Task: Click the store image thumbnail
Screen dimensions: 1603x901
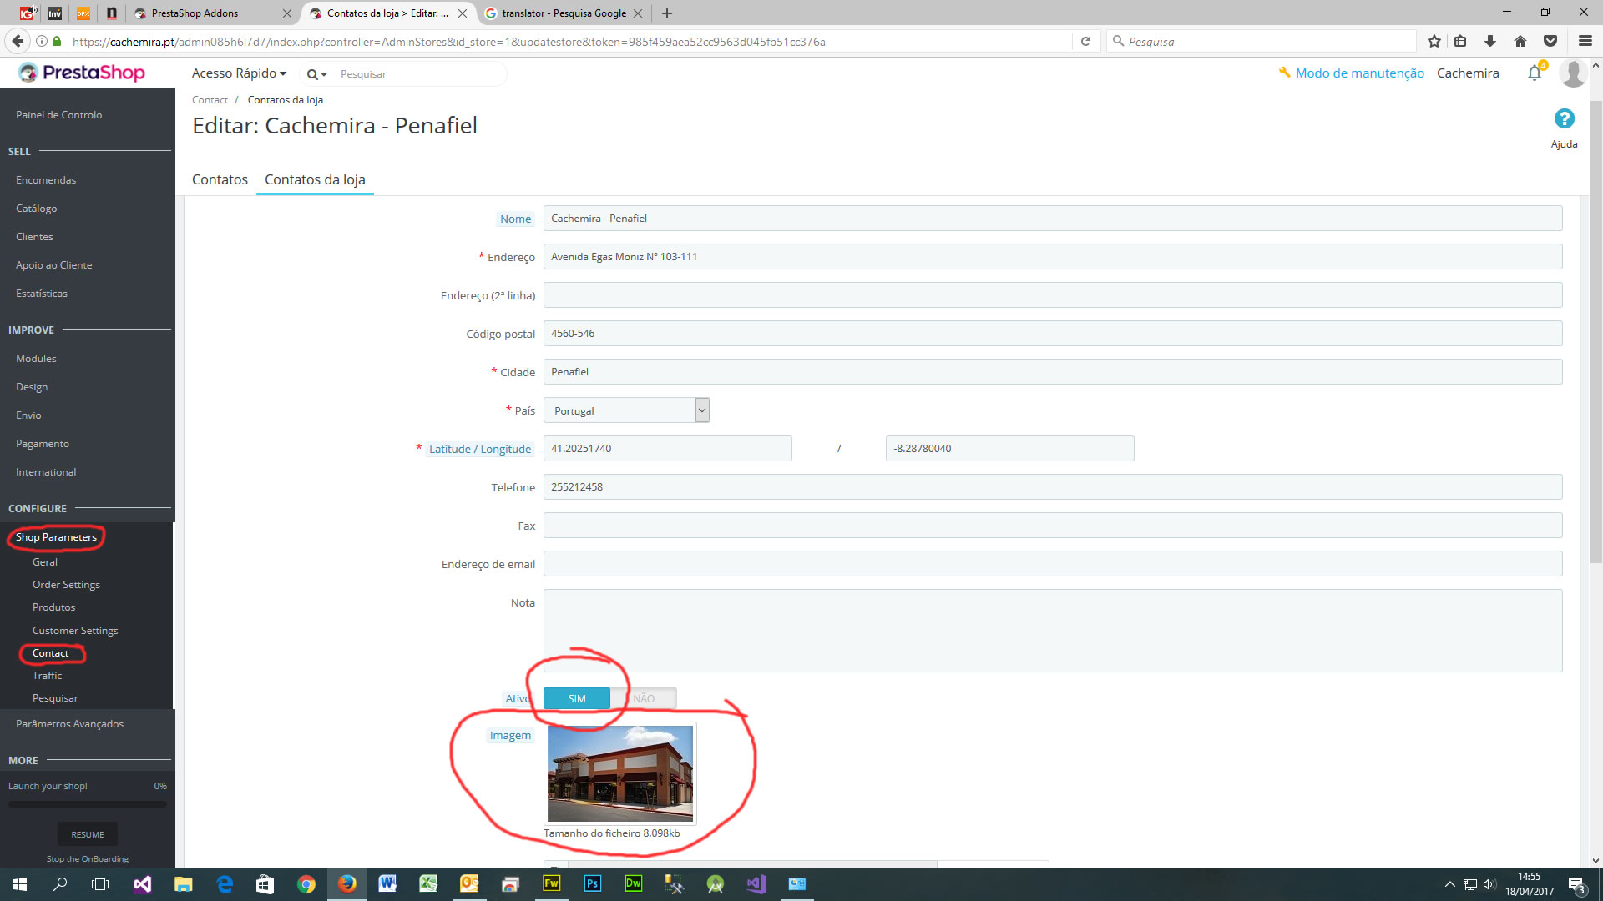Action: tap(619, 773)
